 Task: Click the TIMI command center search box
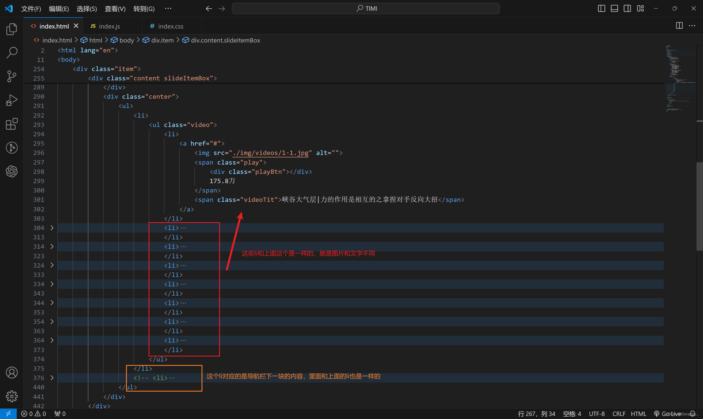tap(366, 9)
